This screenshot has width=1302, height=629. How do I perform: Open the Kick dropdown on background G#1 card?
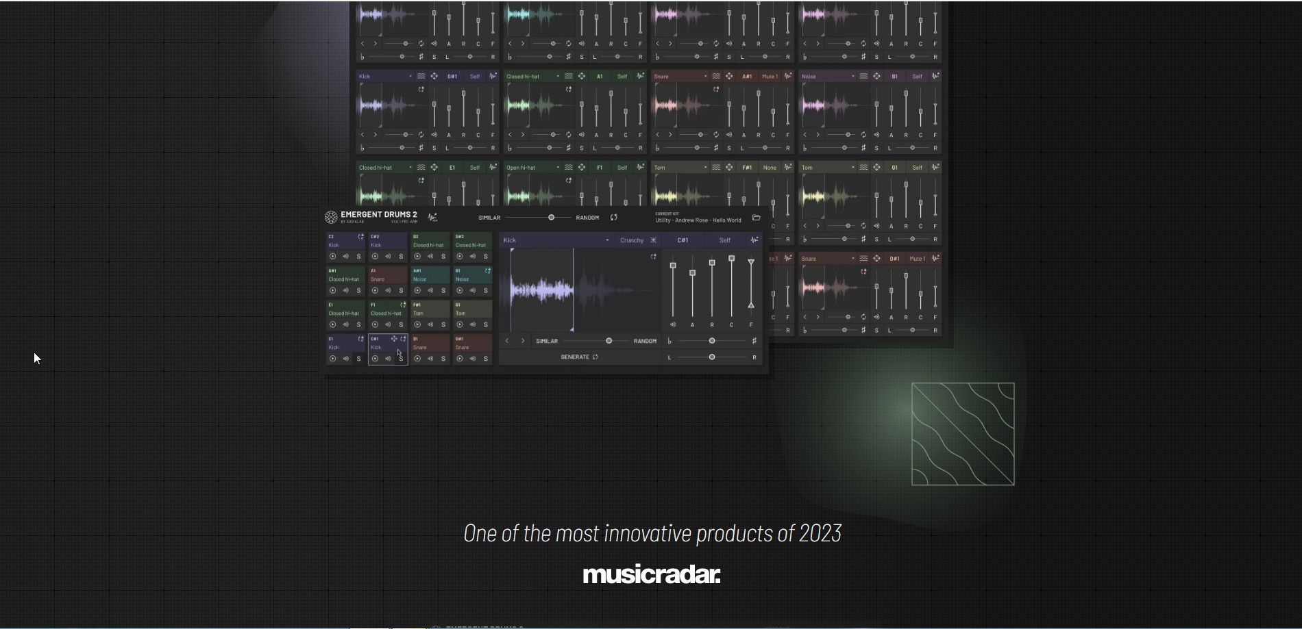[385, 77]
